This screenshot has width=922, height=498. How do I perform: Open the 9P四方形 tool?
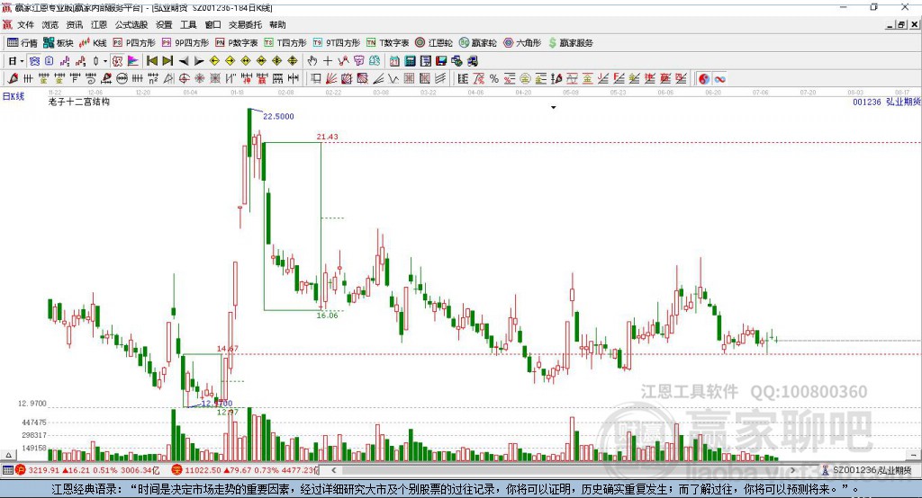coord(185,43)
